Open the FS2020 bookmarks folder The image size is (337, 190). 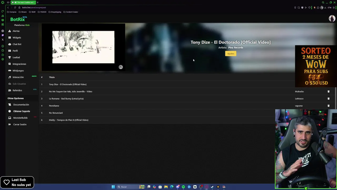tap(42, 12)
